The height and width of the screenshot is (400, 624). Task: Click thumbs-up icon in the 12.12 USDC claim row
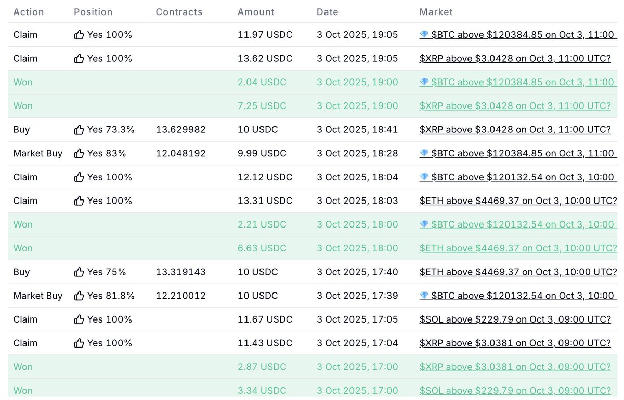(x=79, y=177)
